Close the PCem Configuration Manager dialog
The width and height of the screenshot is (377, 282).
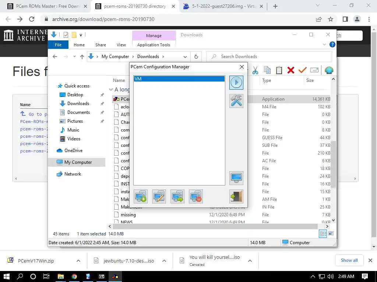(x=242, y=67)
